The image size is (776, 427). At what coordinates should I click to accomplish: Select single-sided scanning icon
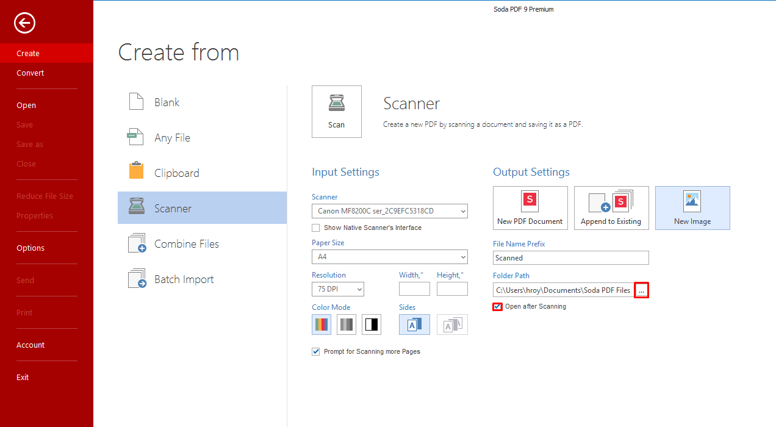[x=414, y=325]
